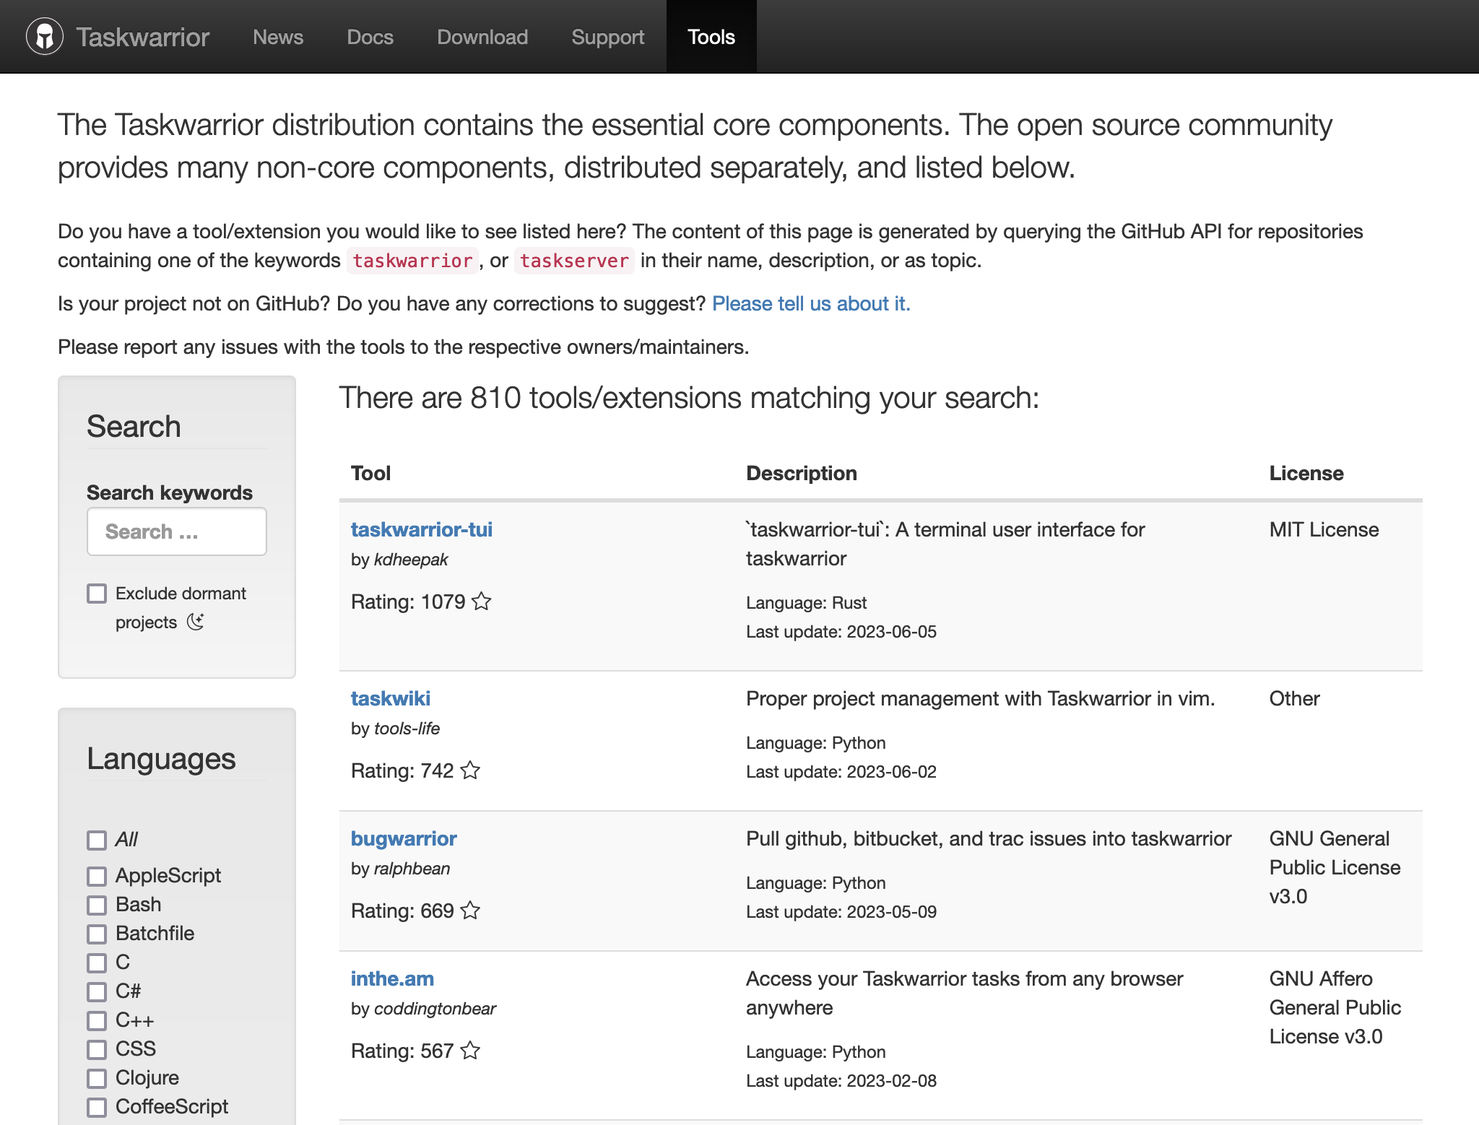
Task: Check the All languages checkbox
Action: (x=97, y=840)
